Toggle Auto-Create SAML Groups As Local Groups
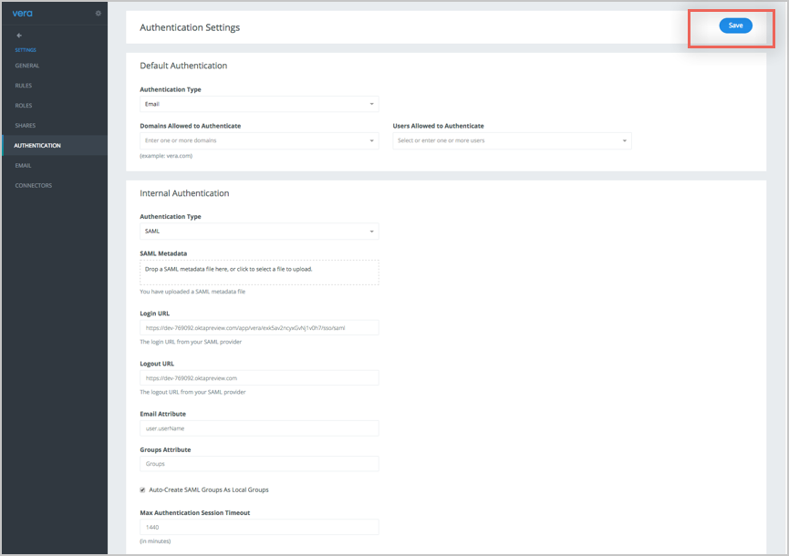The height and width of the screenshot is (556, 789). tap(142, 489)
